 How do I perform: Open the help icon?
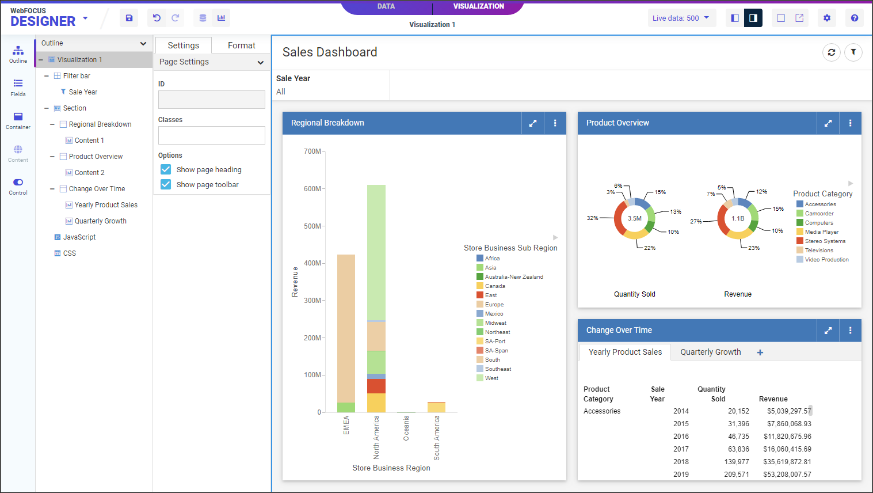pos(854,18)
